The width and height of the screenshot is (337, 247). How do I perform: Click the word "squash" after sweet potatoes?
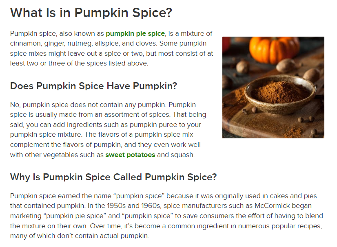click(x=183, y=155)
